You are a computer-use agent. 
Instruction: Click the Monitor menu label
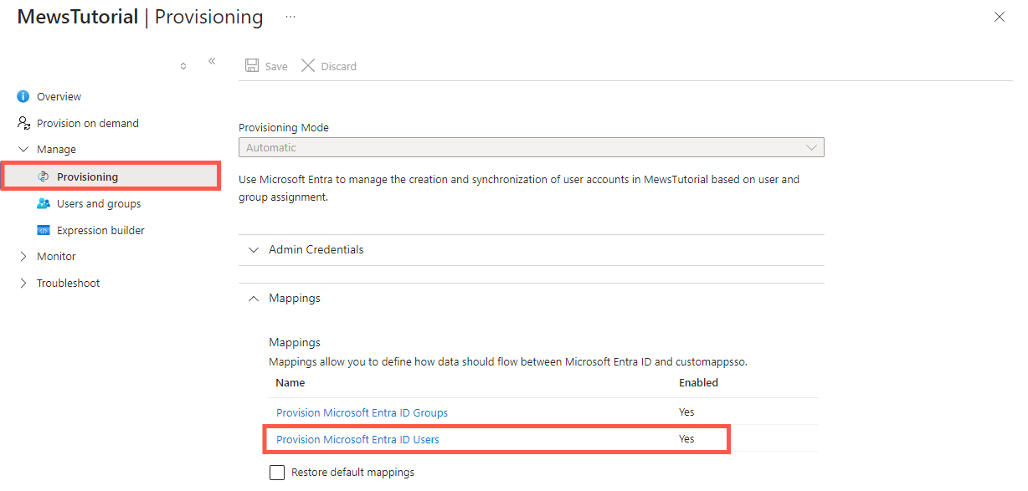pos(56,257)
